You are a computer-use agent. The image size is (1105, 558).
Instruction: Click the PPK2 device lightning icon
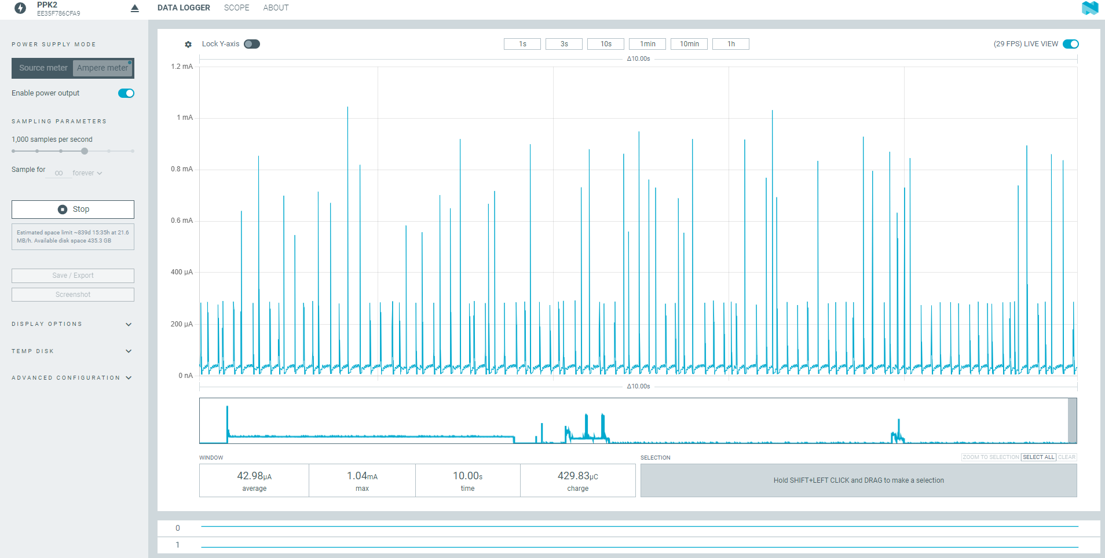(x=20, y=8)
